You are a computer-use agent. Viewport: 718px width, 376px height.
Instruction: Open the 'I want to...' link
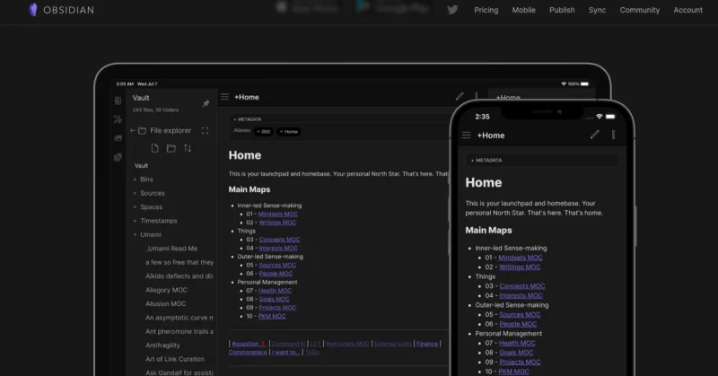[x=286, y=352]
